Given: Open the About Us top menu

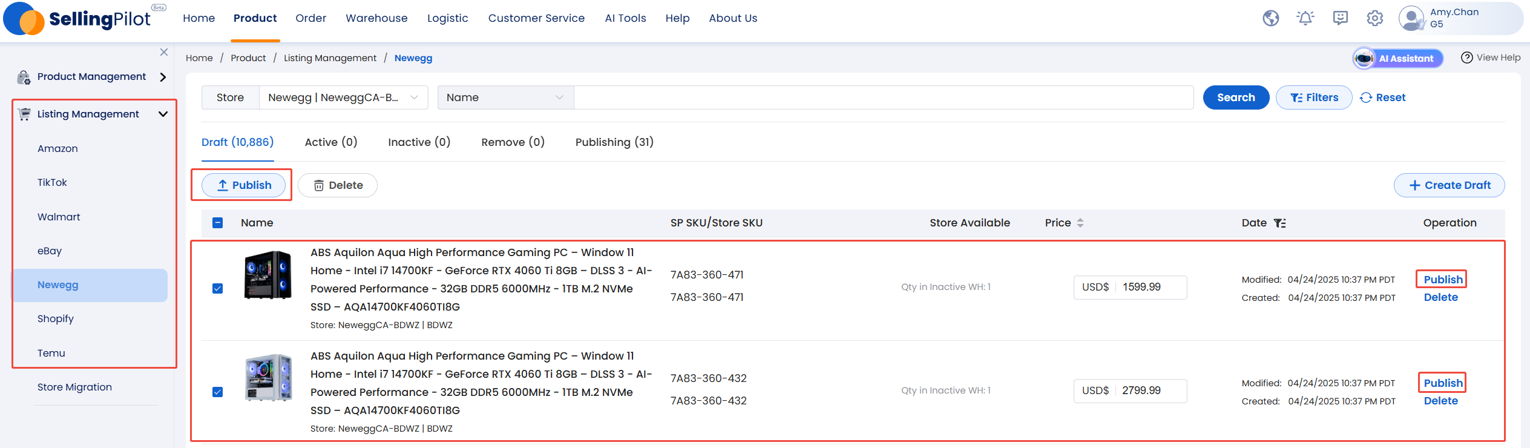Looking at the screenshot, I should coord(734,18).
